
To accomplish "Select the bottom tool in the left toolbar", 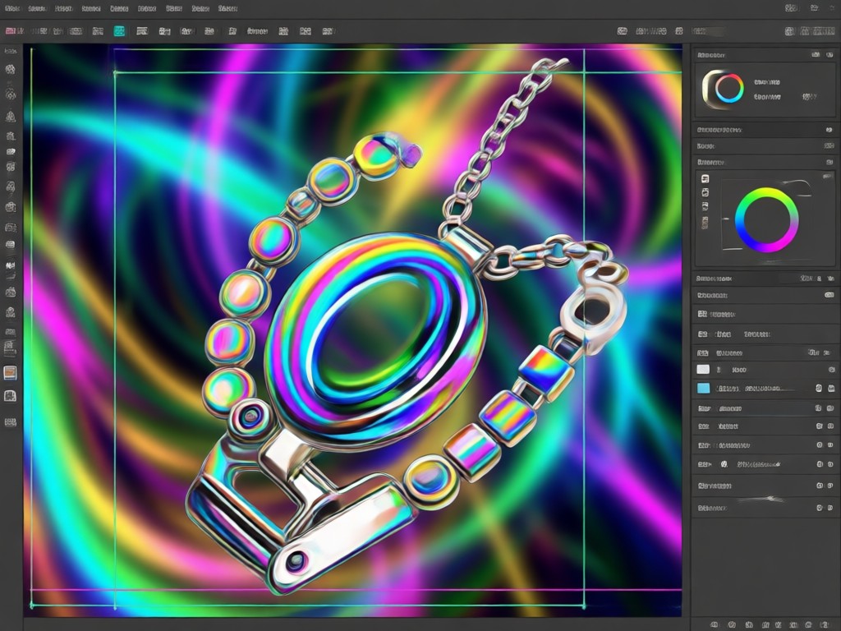I will pyautogui.click(x=10, y=422).
